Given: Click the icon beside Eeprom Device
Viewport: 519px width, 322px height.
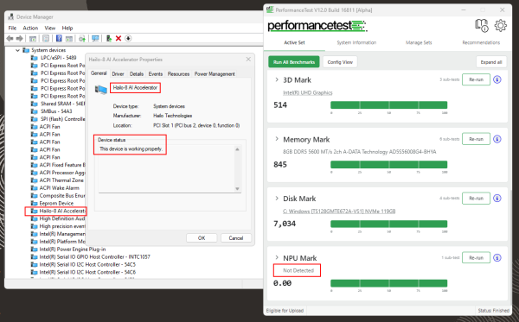Looking at the screenshot, I should click(x=34, y=203).
